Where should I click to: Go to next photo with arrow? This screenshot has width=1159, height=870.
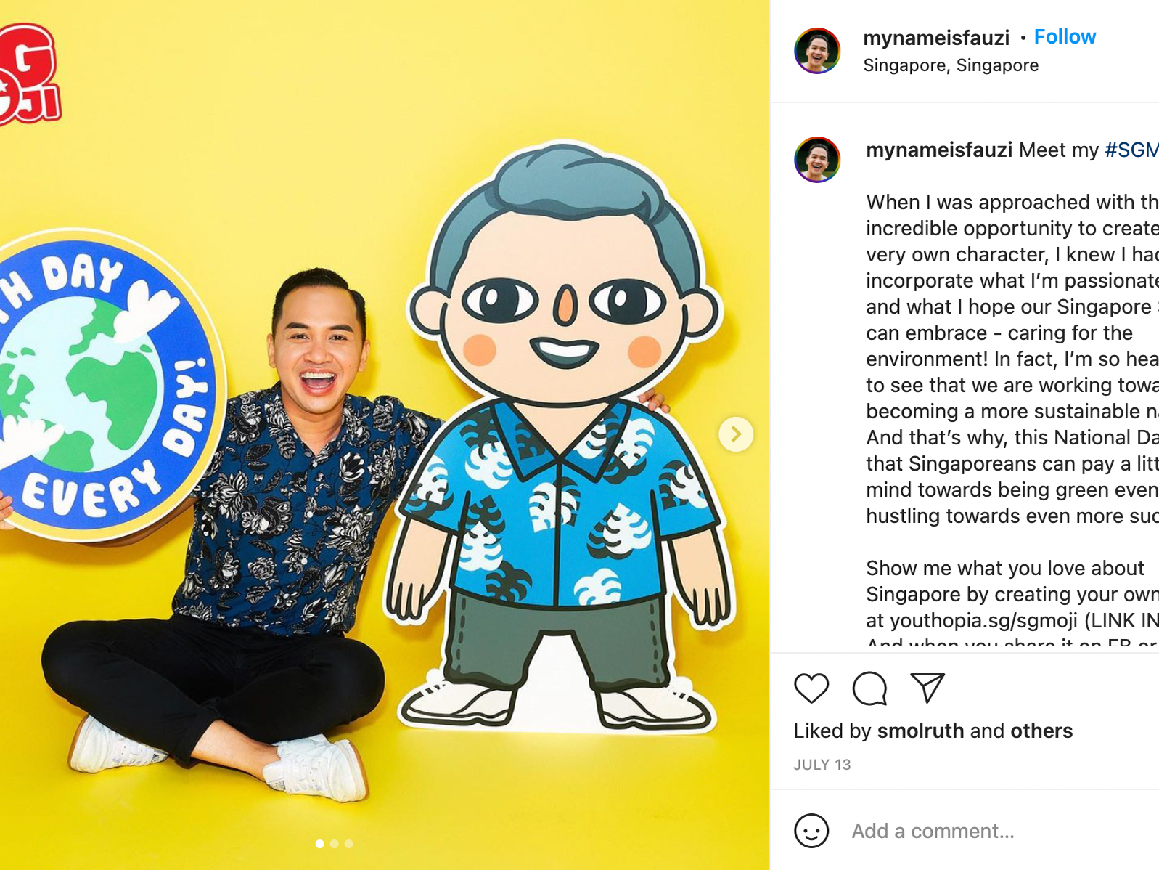pos(736,434)
